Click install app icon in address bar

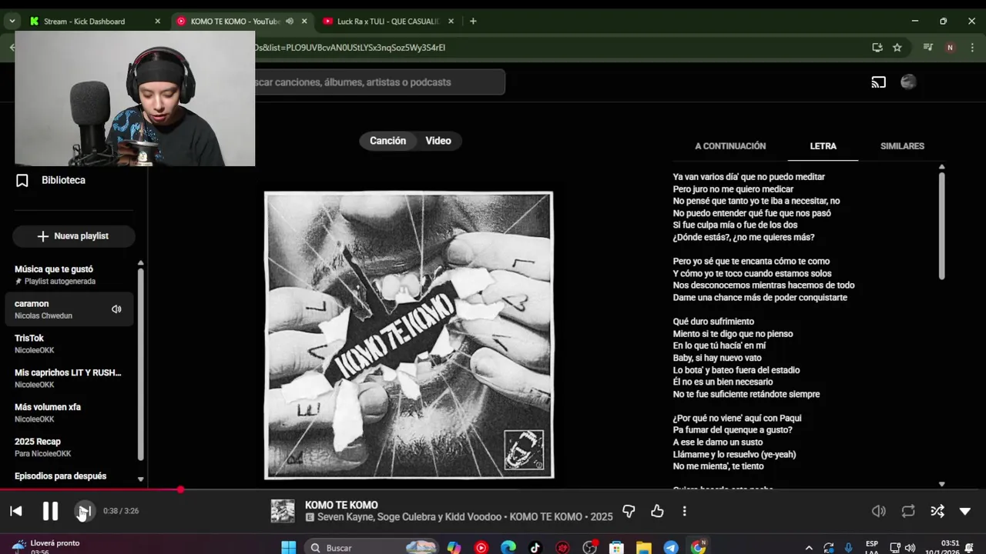pos(877,48)
